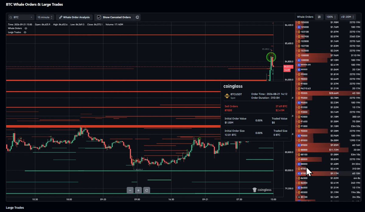Click the Large Trades section heading below the chart
The height and width of the screenshot is (212, 365).
15,207
